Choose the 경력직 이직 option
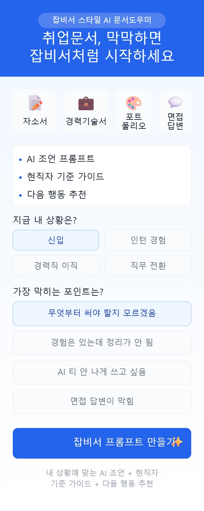This screenshot has height=511, width=204. (56, 266)
